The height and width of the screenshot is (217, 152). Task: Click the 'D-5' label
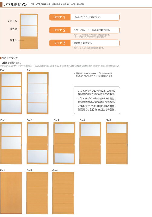click(29, 171)
